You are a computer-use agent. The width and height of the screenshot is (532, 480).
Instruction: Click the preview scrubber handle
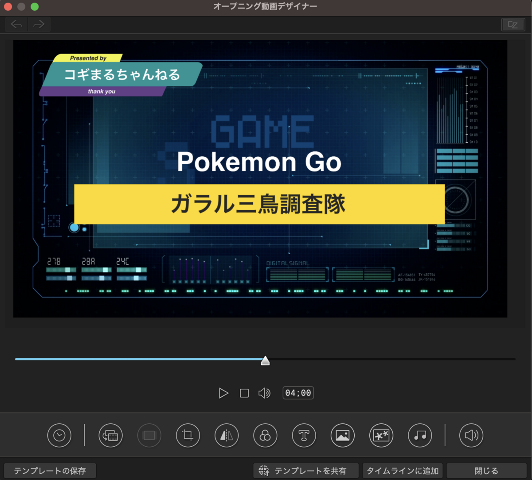265,360
